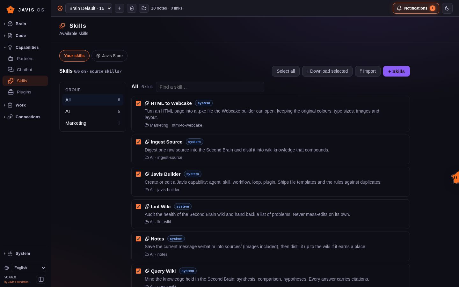Expand the Work section
Screen dimensions: 459x287
(x=25, y=105)
